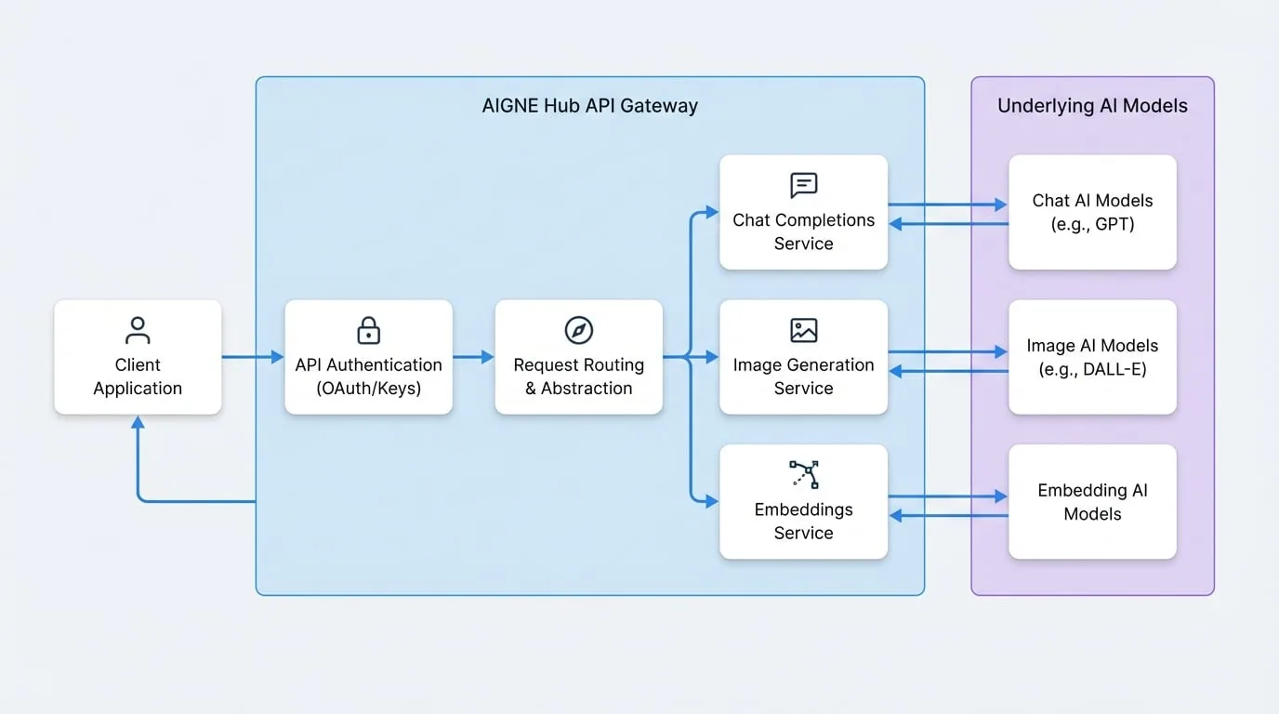Select the "Chat Completions Service" label
Screen dimensions: 1279x714
[x=804, y=231]
